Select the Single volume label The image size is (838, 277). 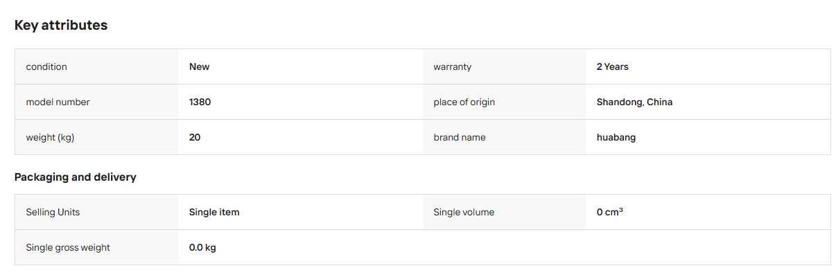(x=464, y=212)
